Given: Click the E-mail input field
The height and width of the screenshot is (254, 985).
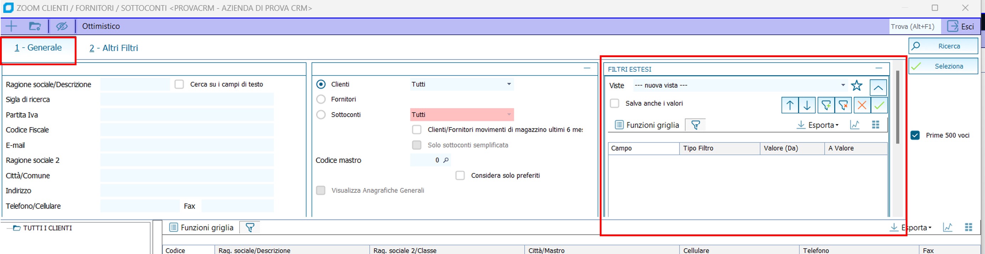Looking at the screenshot, I should pyautogui.click(x=187, y=145).
